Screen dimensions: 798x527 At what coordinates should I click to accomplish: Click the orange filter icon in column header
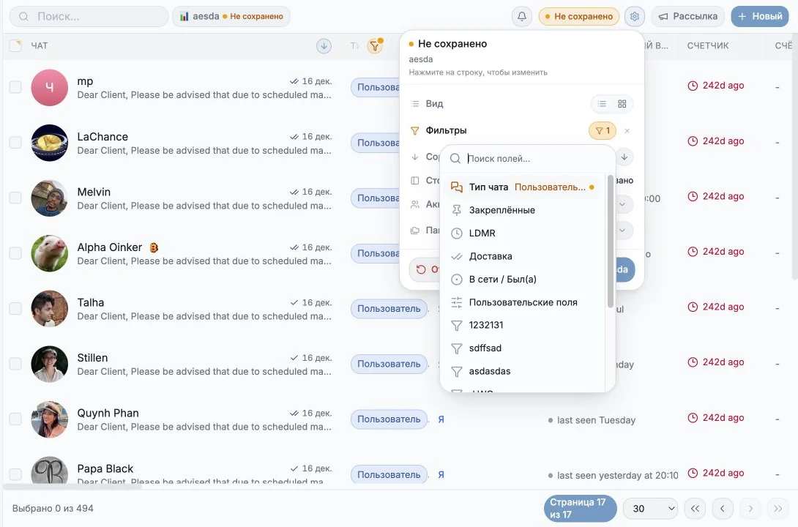pyautogui.click(x=375, y=46)
